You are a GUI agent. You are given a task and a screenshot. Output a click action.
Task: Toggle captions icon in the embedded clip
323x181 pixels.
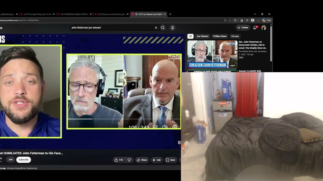pos(155,127)
